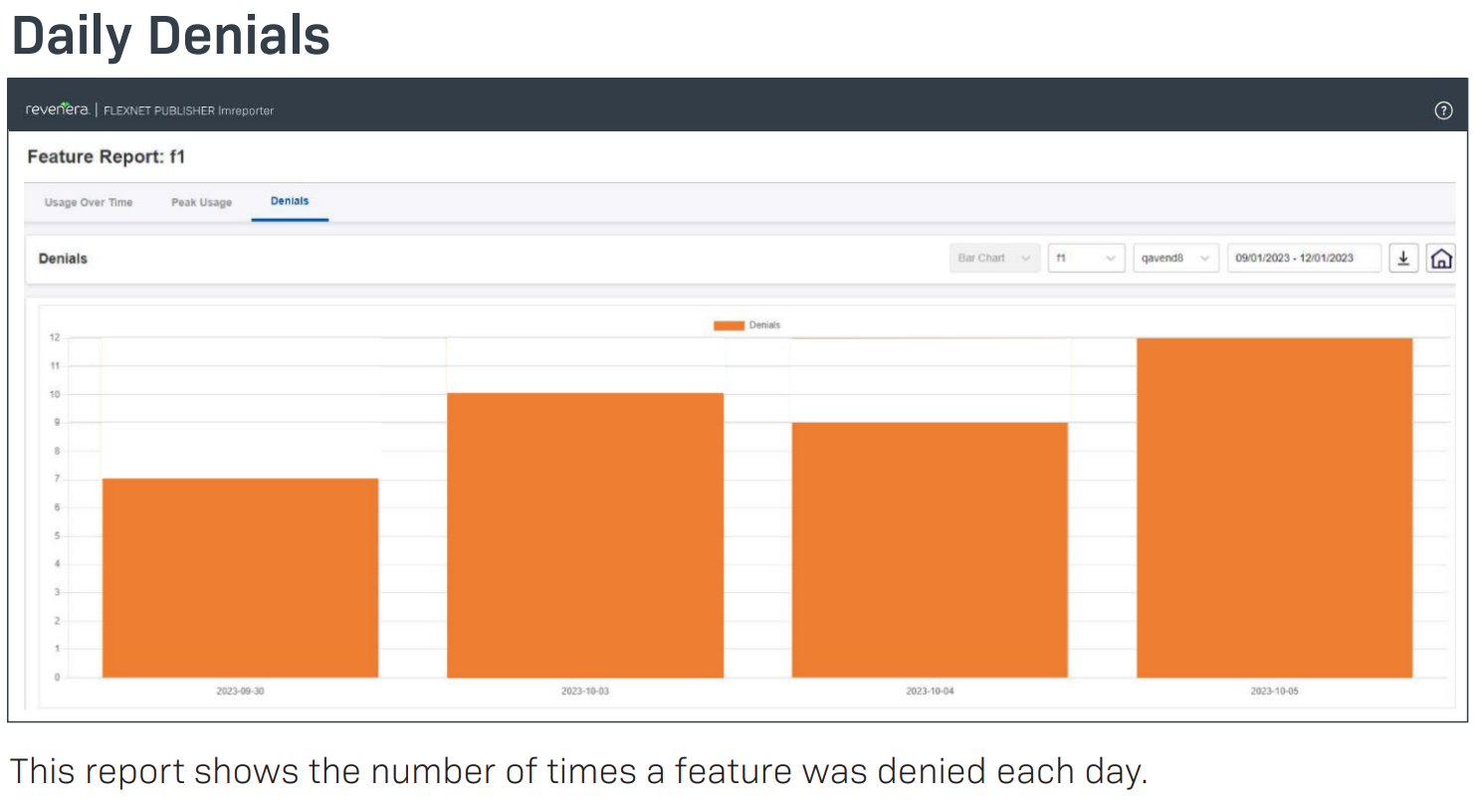Screen dimensions: 1476x804
Task: Click the help question mark icon
Action: click(1443, 110)
